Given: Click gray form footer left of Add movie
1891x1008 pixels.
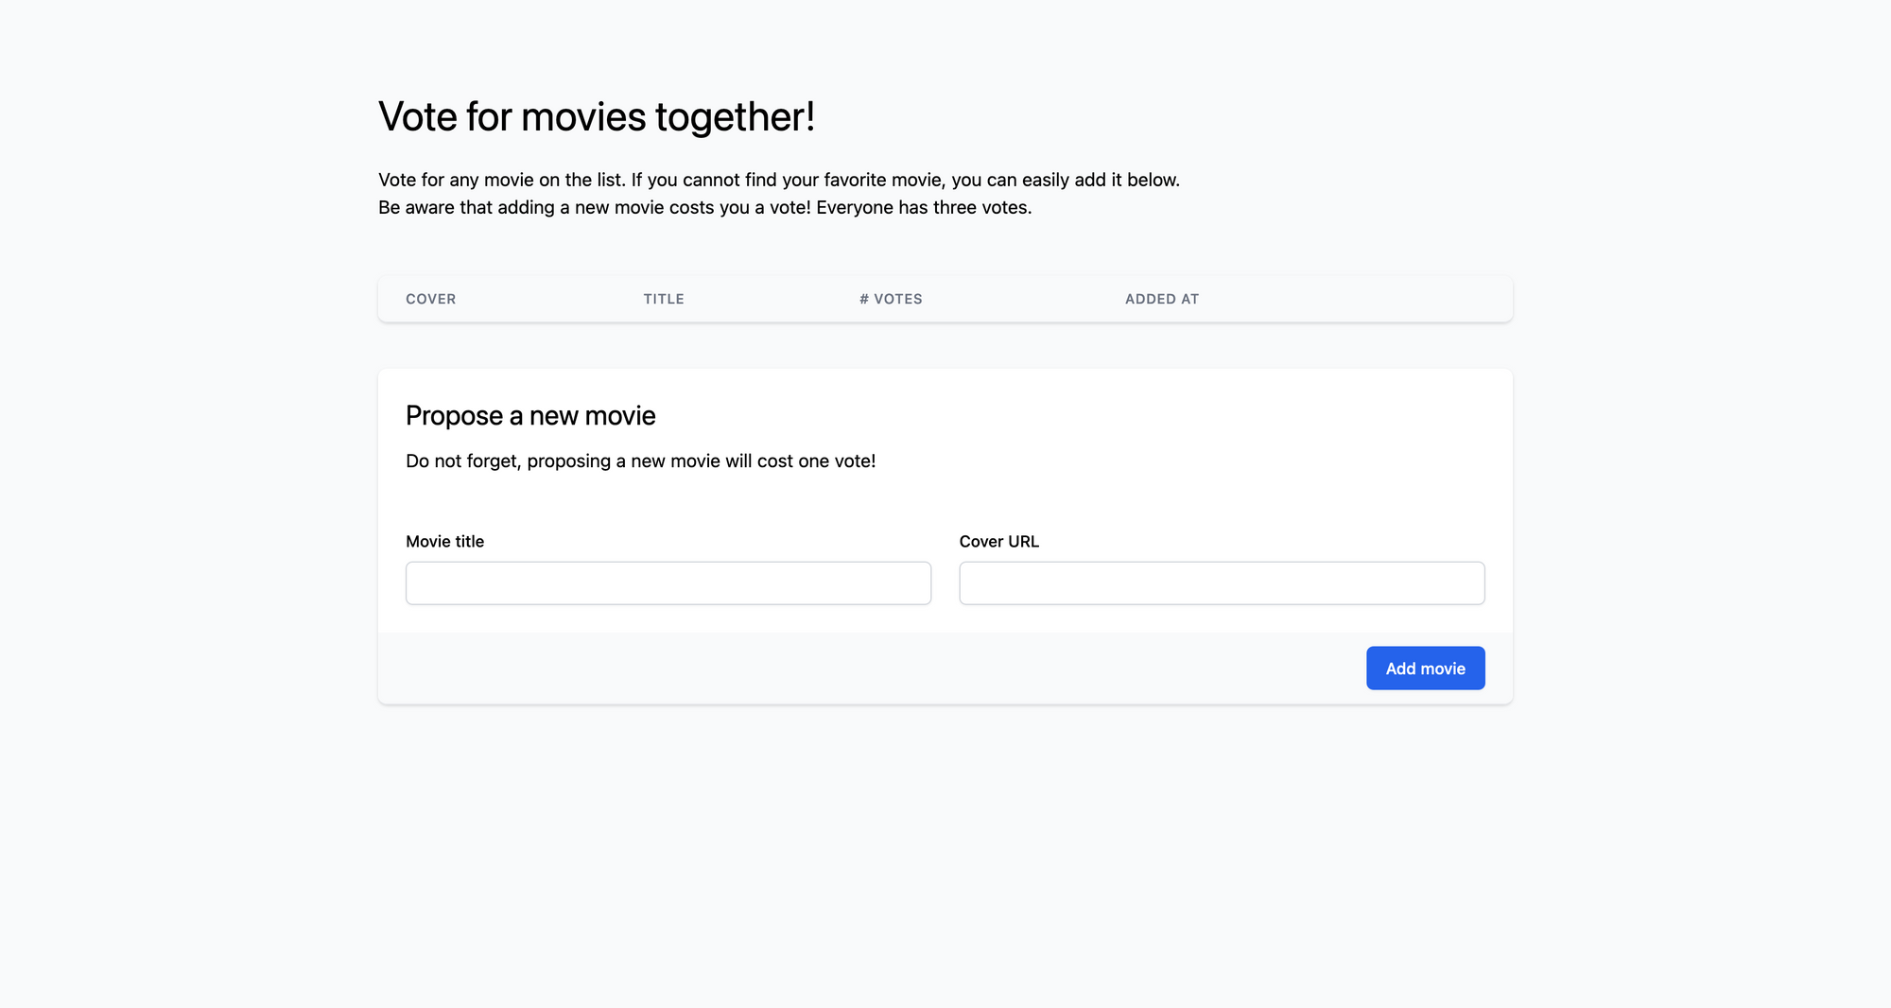Looking at the screenshot, I should coord(851,669).
